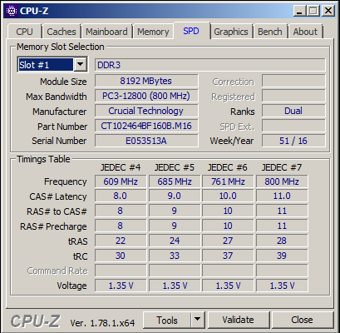Select the Memory tab
The image size is (340, 333).
153,32
